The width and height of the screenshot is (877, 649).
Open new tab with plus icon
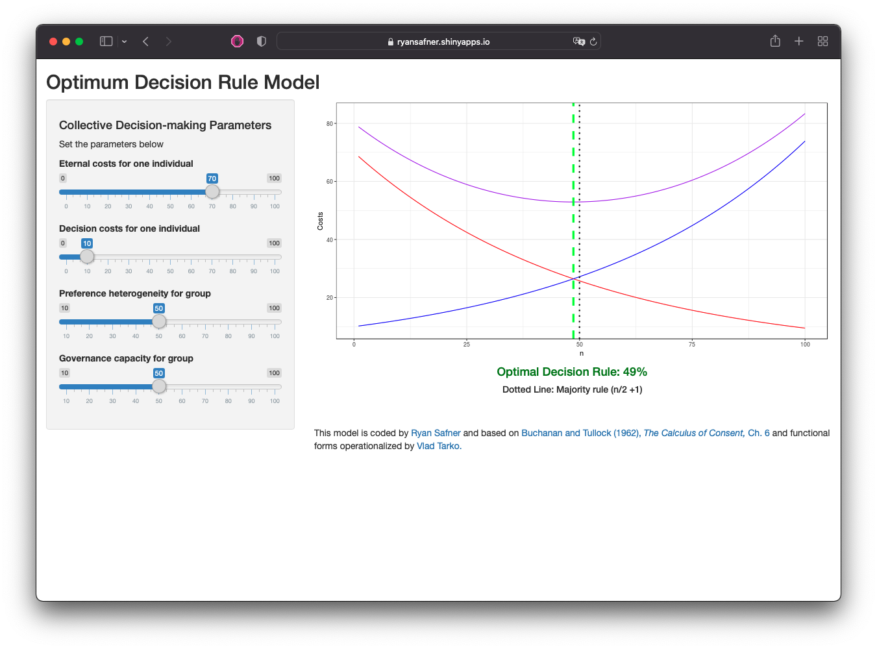[799, 42]
